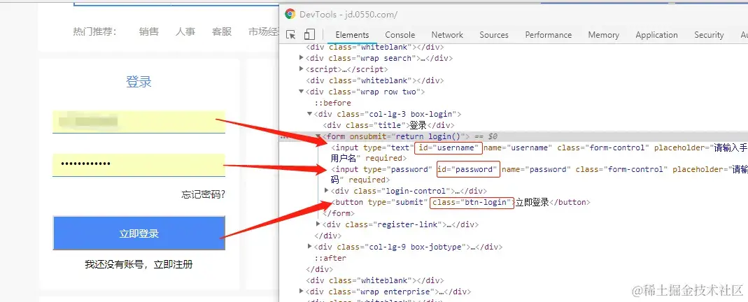Collapse the div wrap row two node
The width and height of the screenshot is (748, 302).
point(301,92)
